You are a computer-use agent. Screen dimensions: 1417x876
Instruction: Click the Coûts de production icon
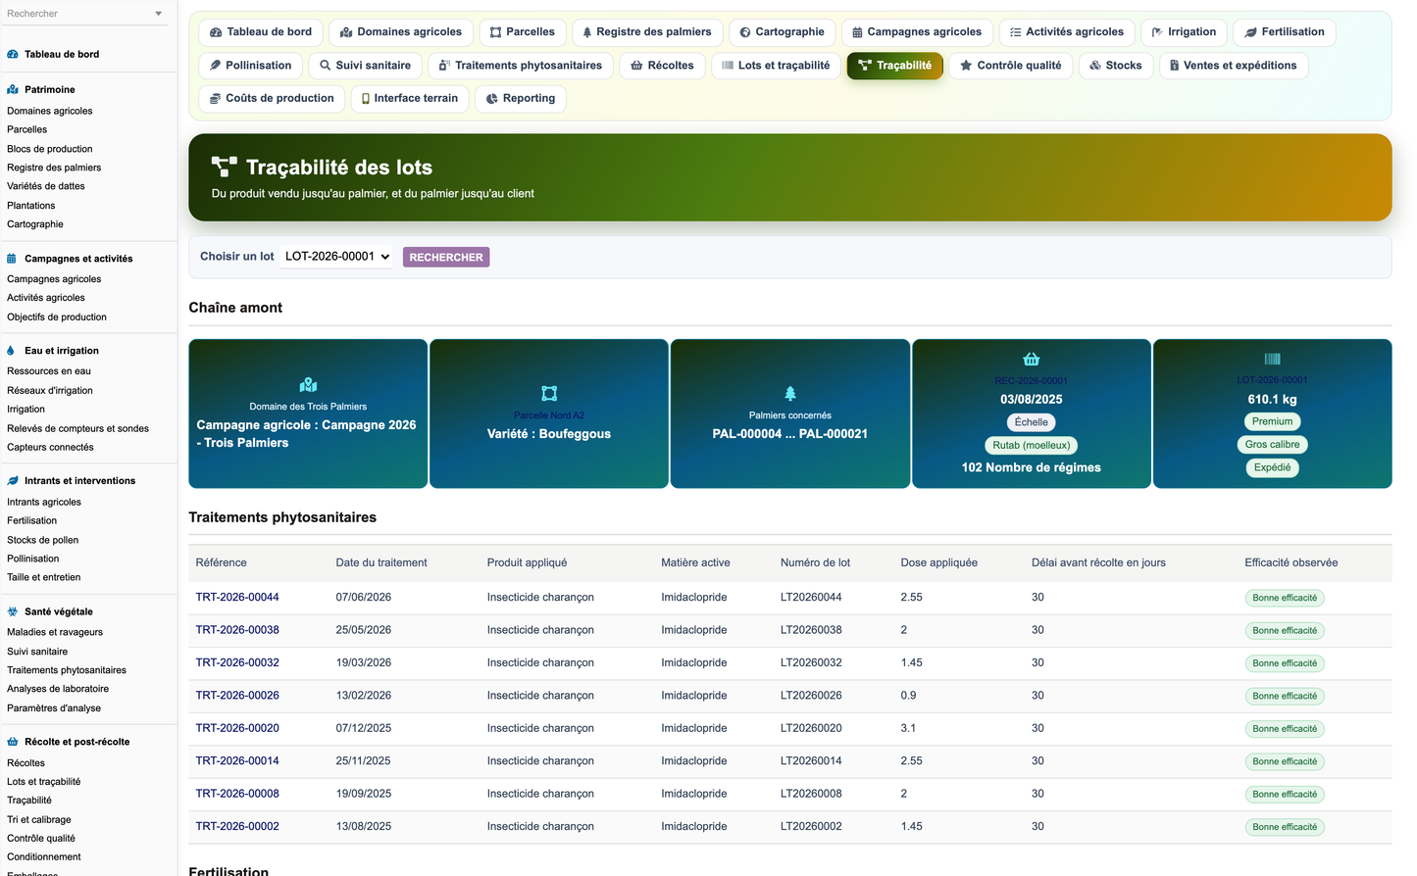(x=216, y=99)
